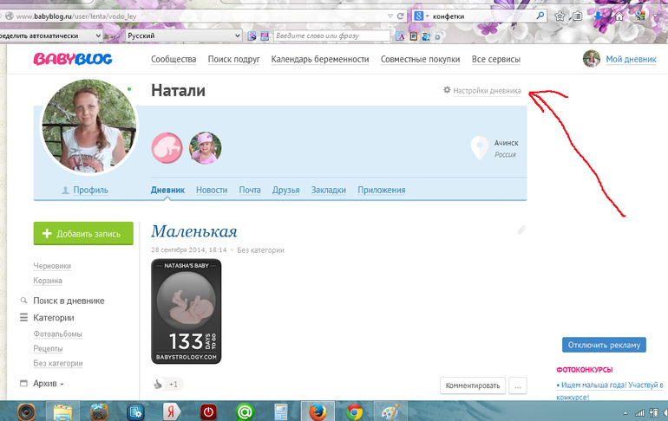Click the Firefox icon in the taskbar
The width and height of the screenshot is (668, 421).
point(318,411)
